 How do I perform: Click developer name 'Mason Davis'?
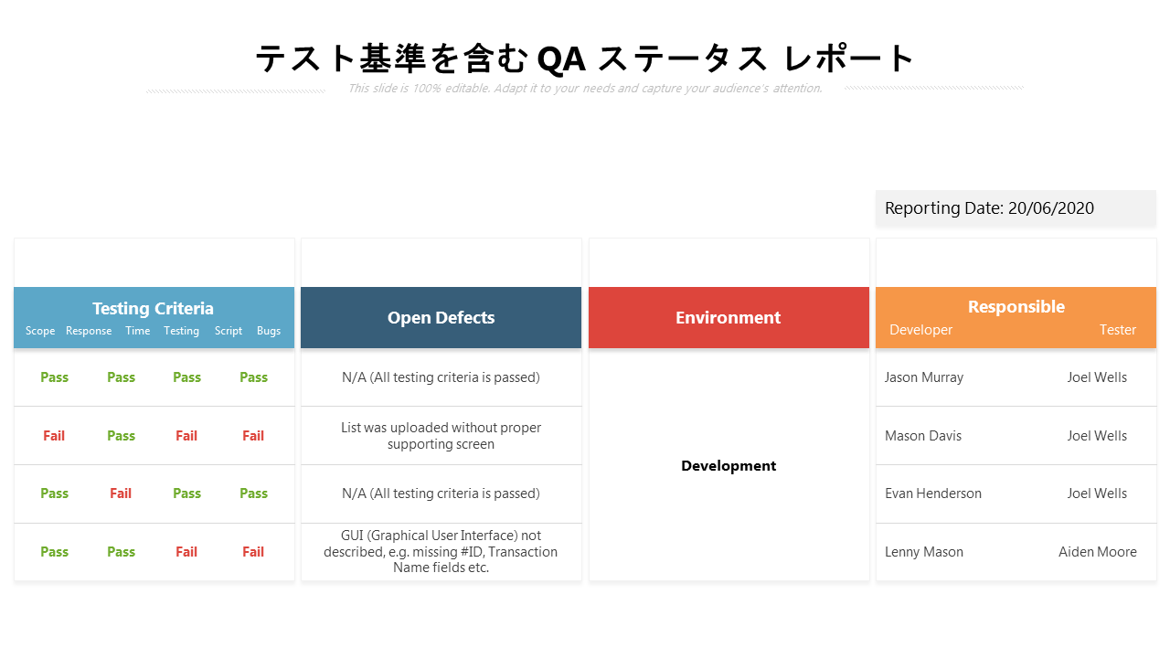click(923, 436)
